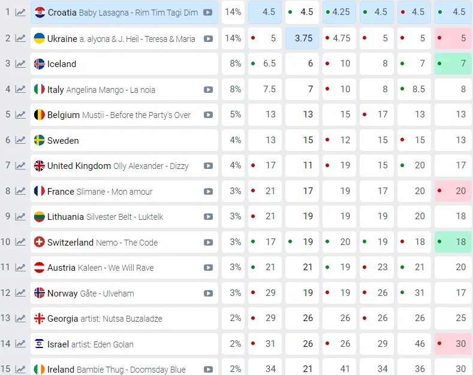Open France Slimane - Mon amour entry
This screenshot has width=473, height=375.
pyautogui.click(x=100, y=192)
